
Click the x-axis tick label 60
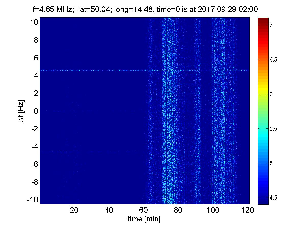(x=144, y=210)
